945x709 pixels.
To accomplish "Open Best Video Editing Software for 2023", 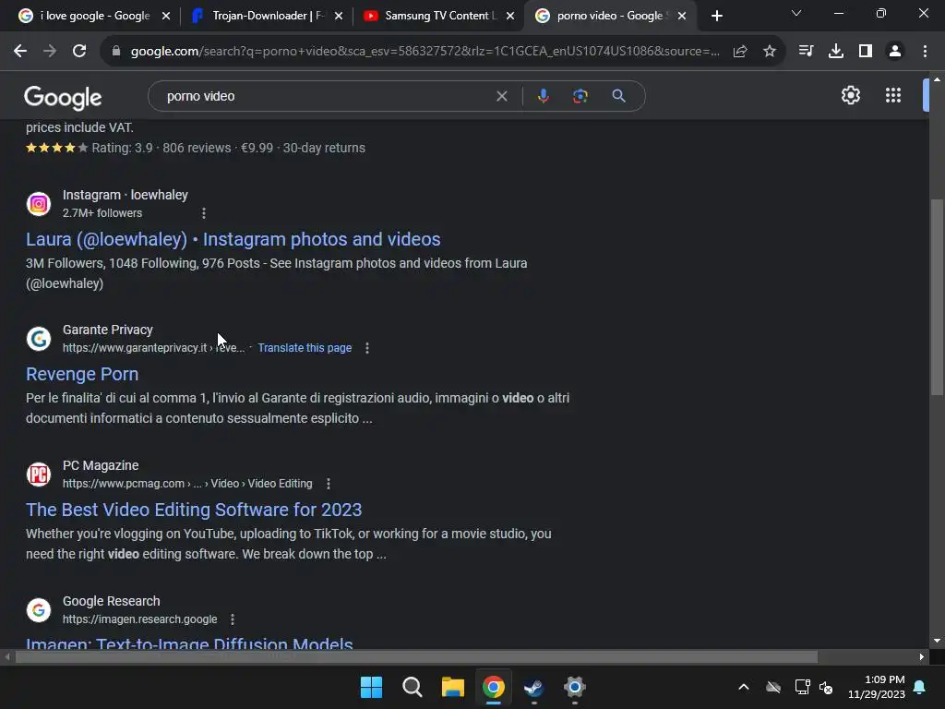I will 194,510.
